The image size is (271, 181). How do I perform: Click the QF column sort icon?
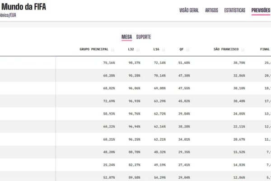tap(188, 49)
